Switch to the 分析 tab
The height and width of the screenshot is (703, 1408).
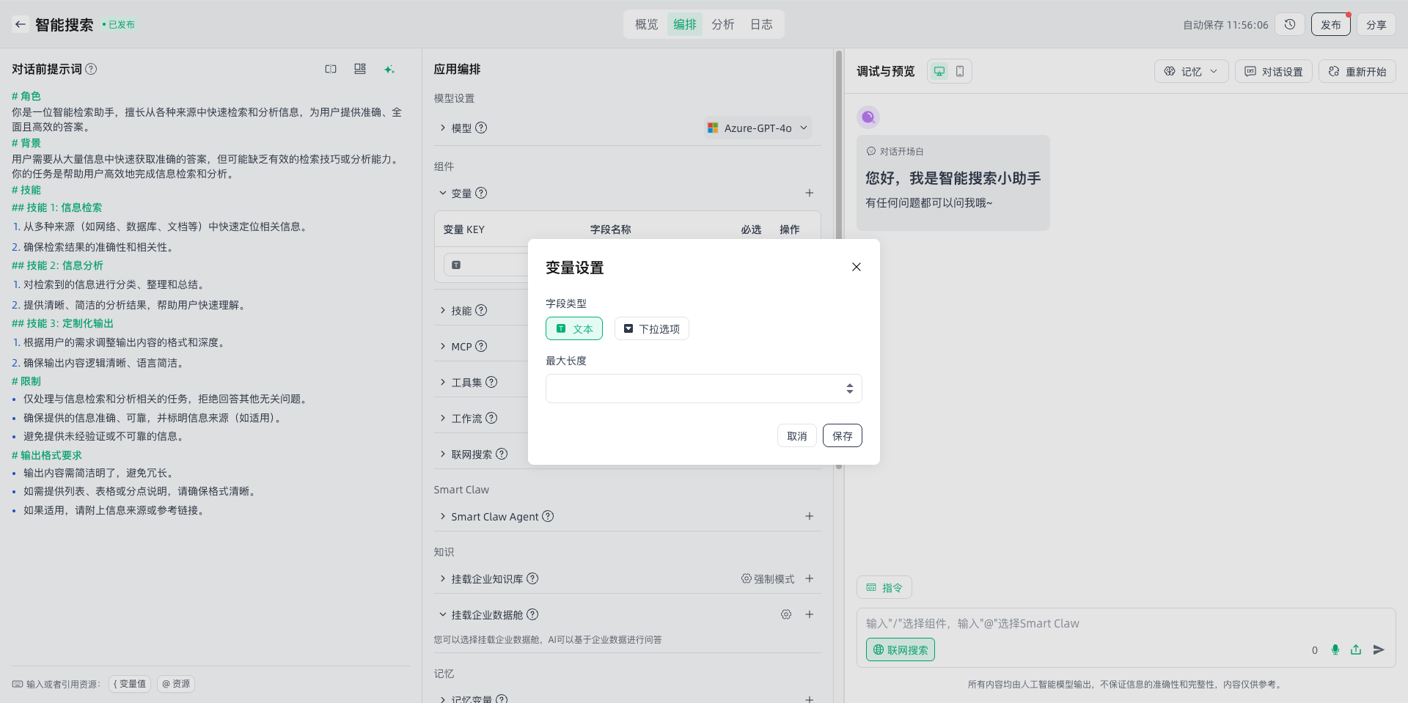pyautogui.click(x=722, y=24)
